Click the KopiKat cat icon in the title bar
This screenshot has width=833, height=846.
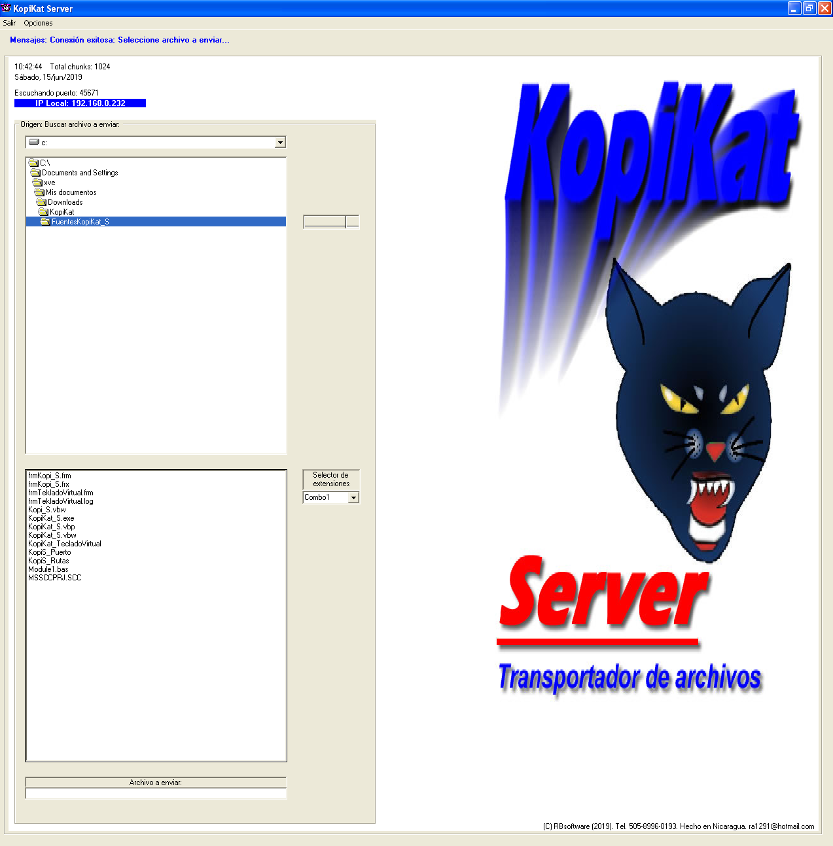(7, 8)
